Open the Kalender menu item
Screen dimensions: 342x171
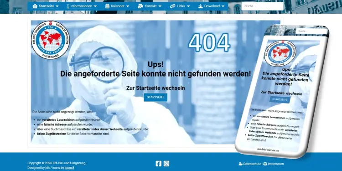[117, 6]
